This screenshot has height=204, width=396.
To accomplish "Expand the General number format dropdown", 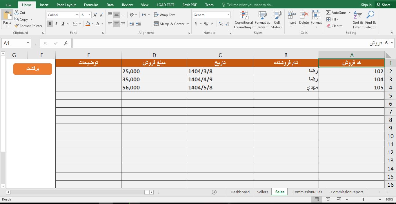I will (x=228, y=15).
